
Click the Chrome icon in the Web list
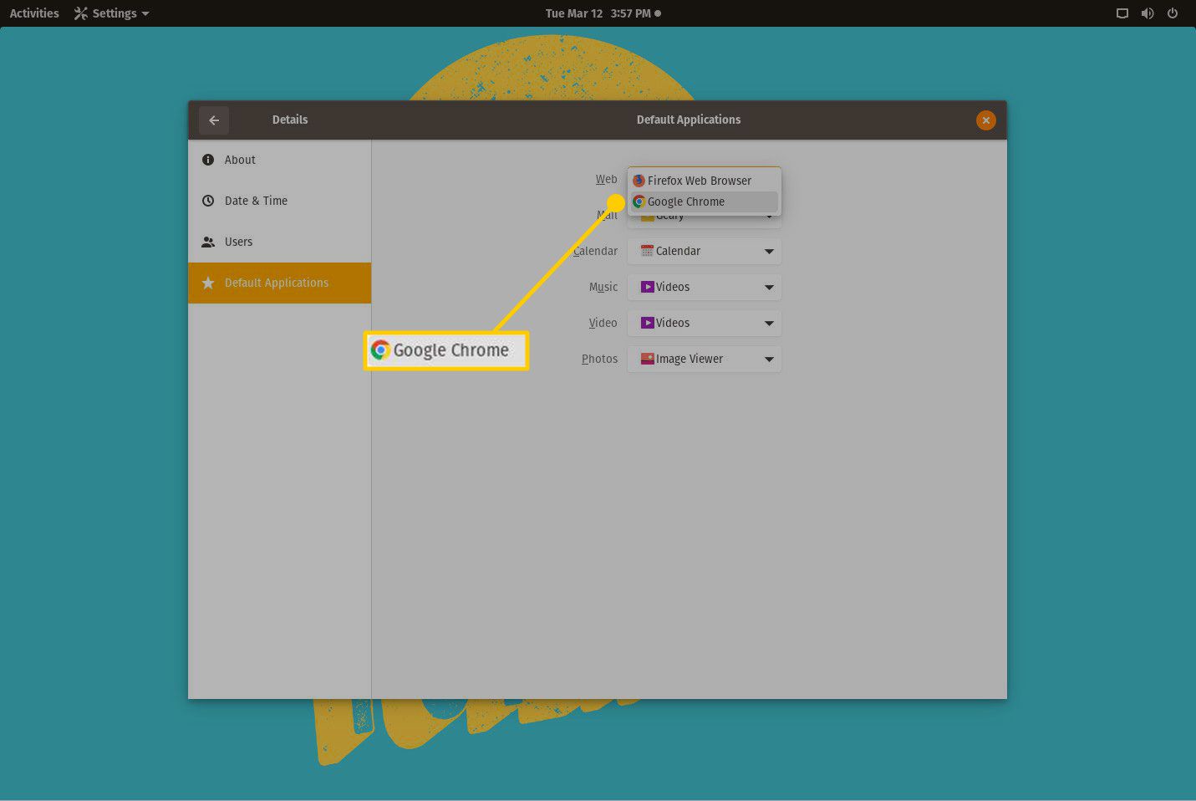[639, 202]
